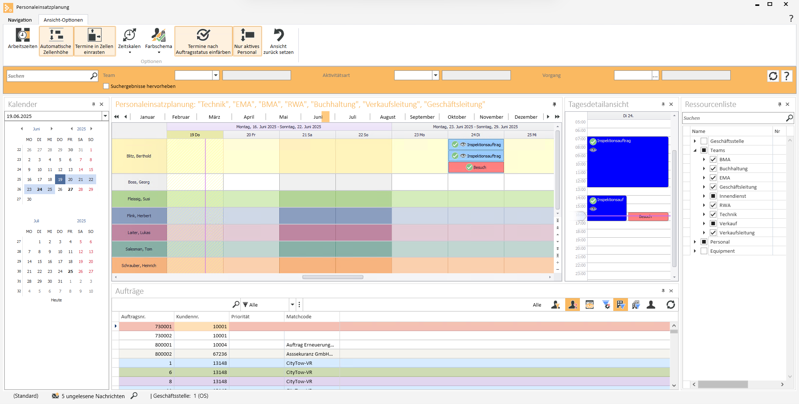Pin the Tagesdetailansicht panel
The image size is (799, 404).
[663, 104]
